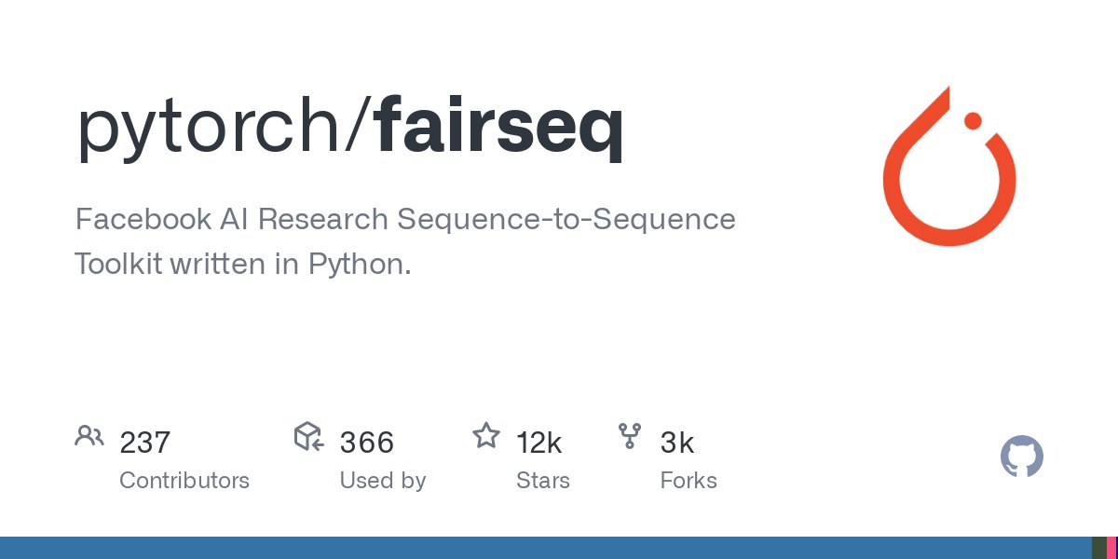Click the Contributors label
Viewport: 1118px width, 559px height.
coord(184,481)
